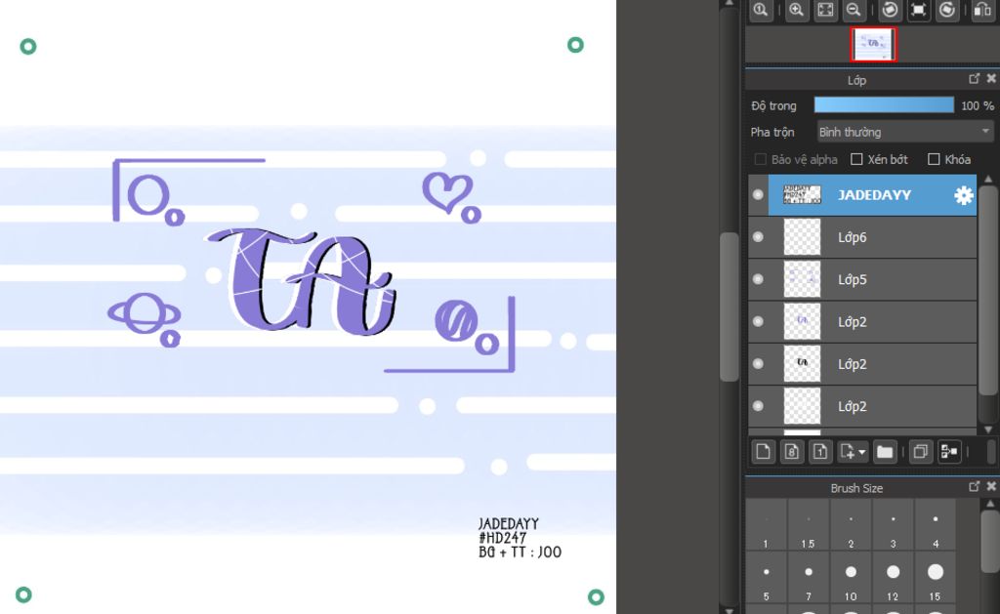The width and height of the screenshot is (1000, 614).
Task: Toggle the Bảo vệ alpha checkbox
Action: point(760,159)
